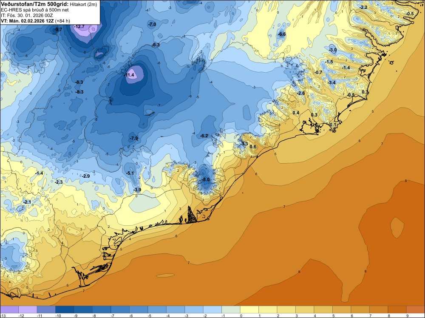Select legend swatch between -12 and -11

pos(28,310)
